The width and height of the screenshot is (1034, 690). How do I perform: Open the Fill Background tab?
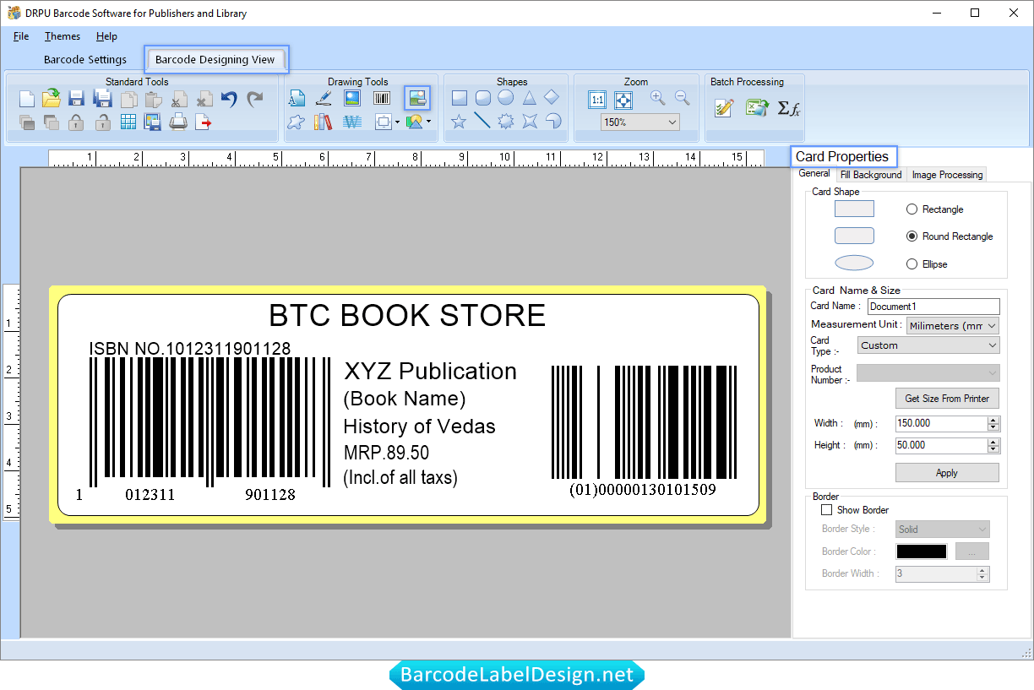(871, 175)
